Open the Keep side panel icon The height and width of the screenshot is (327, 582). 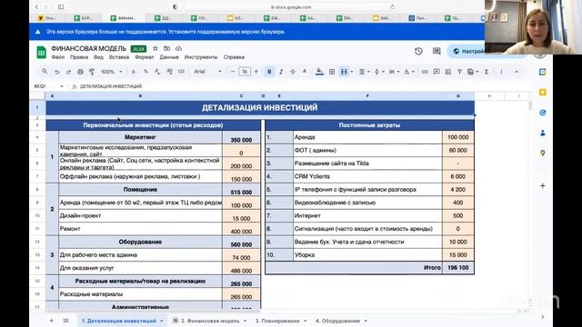[x=542, y=92]
